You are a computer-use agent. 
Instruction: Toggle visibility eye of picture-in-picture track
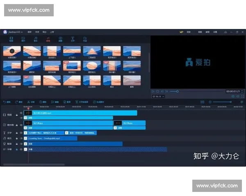coord(21,125)
